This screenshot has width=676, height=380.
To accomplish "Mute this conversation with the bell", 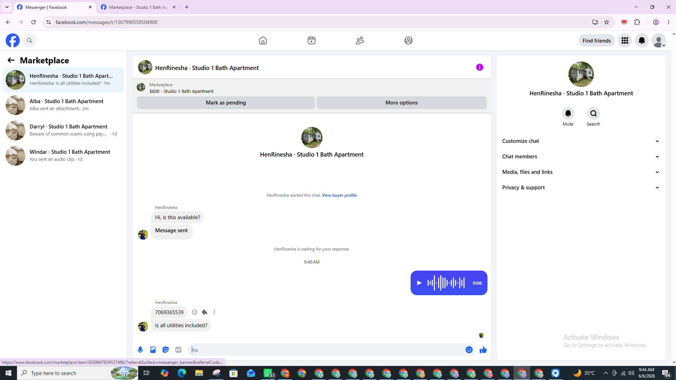I will [x=568, y=113].
